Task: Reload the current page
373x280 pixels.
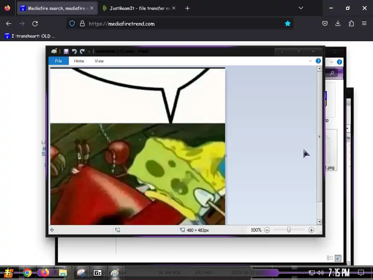Action: coord(35,24)
